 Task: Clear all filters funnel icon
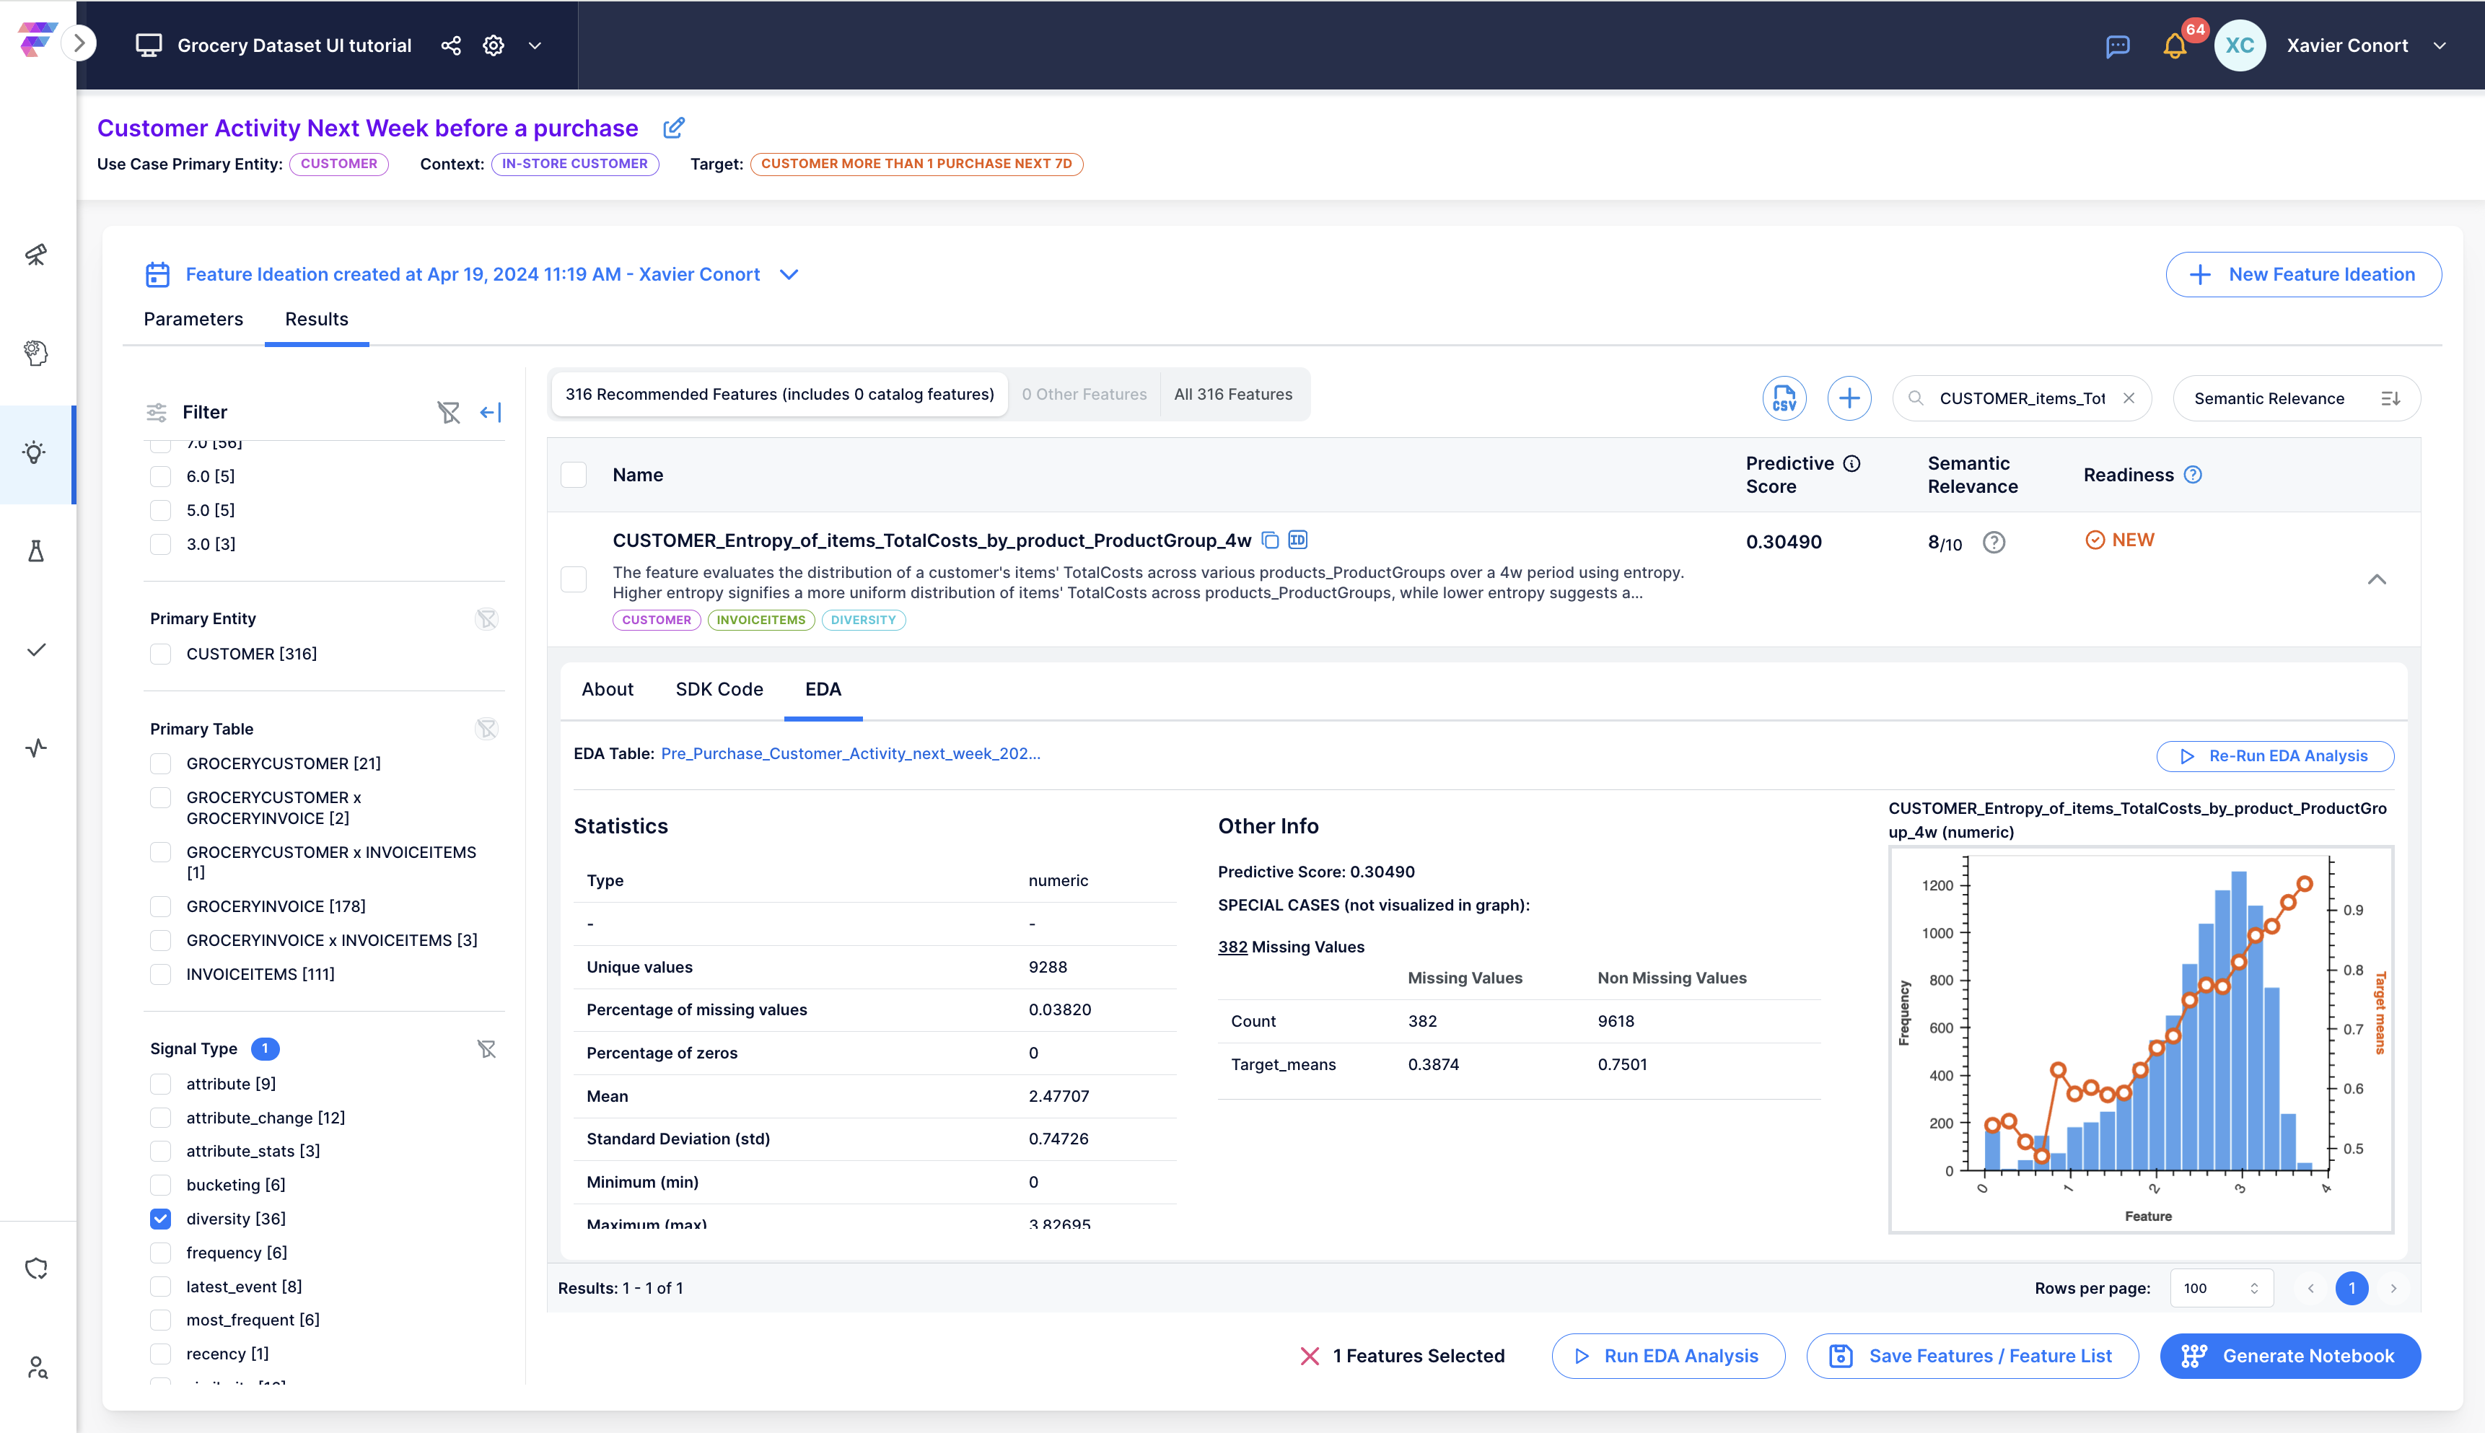click(x=449, y=413)
